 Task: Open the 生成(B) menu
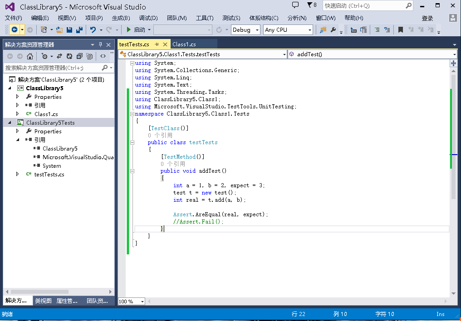pyautogui.click(x=121, y=18)
